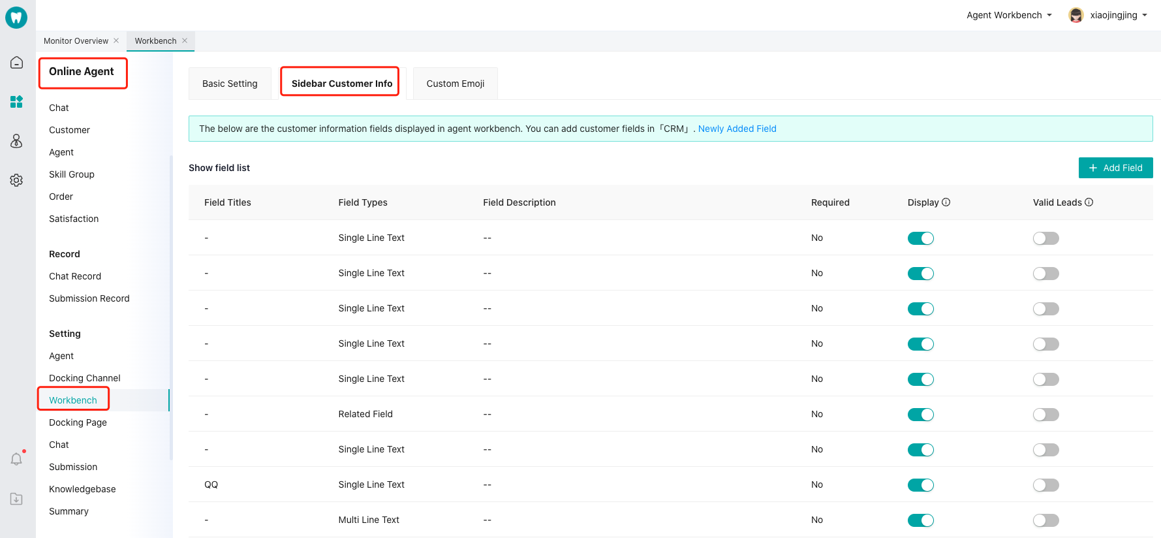Open the user management icon in left rail
Viewport: 1161px width, 538px height.
coord(16,141)
